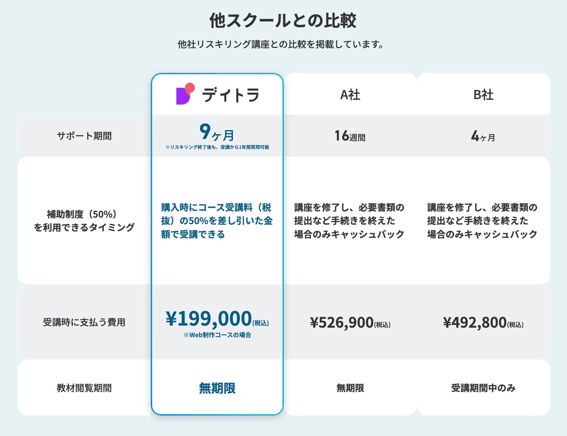Viewport: 567px width, 436px height.
Task: Click the 受講期間中のみ cell
Action: tap(483, 388)
